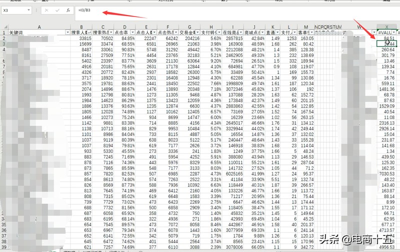Open the 支付转 column H filter dropdown
Image resolution: width=400 pixels, height=252 pixels.
coord(219,33)
